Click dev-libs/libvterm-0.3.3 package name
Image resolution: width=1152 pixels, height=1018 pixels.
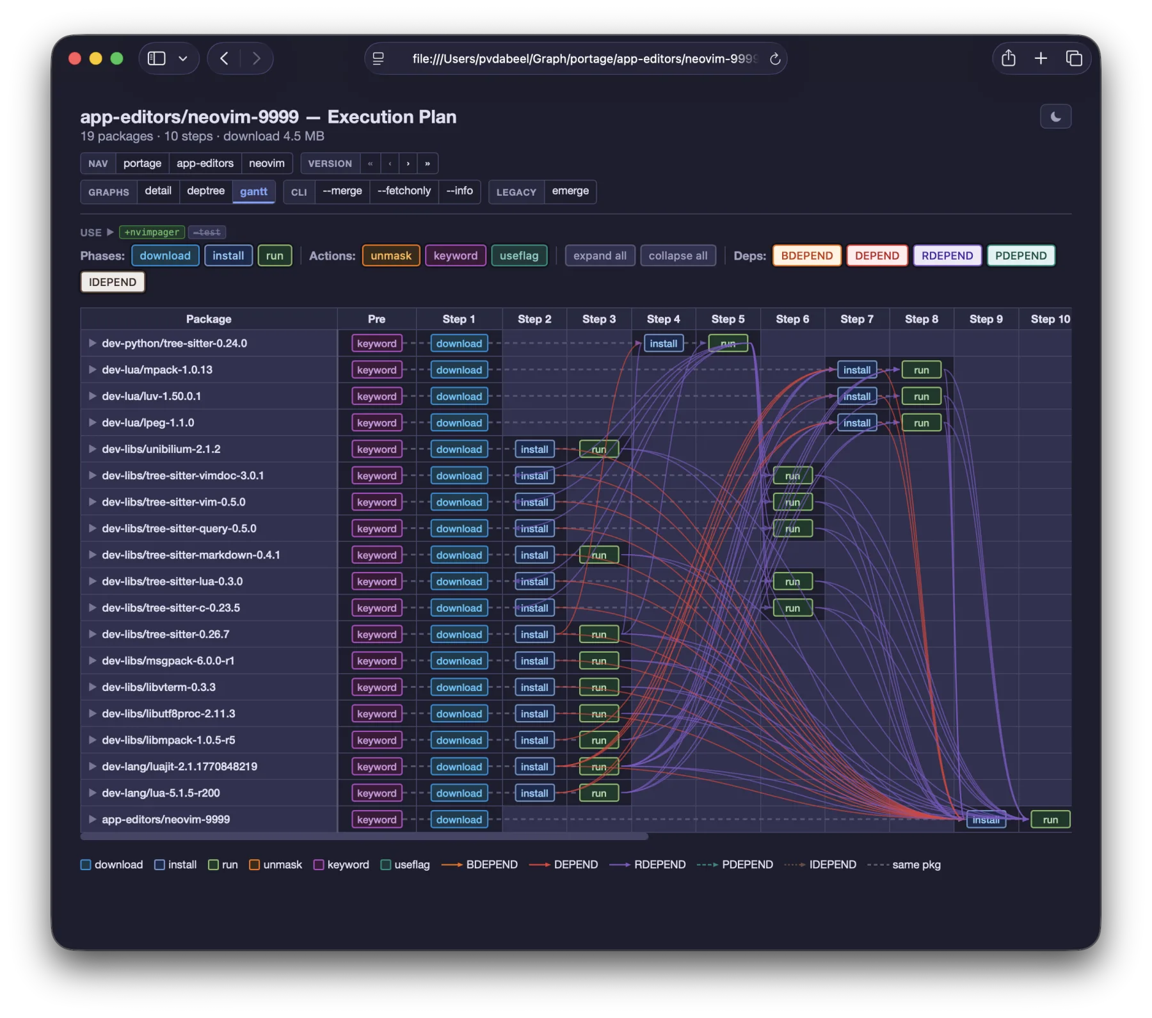[x=159, y=687]
